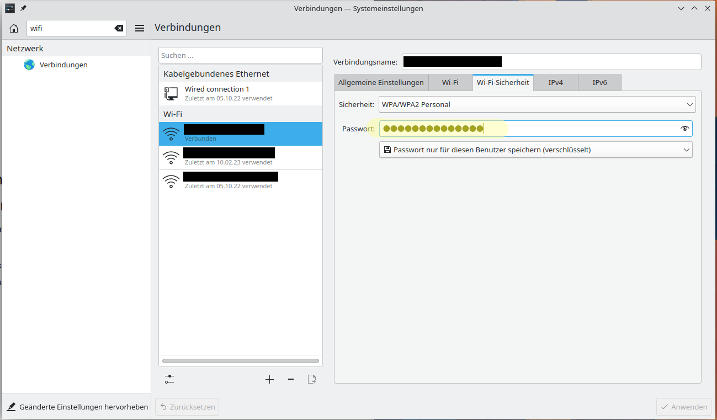The image size is (717, 420).
Task: Click the home icon in the sidebar header
Action: [14, 28]
